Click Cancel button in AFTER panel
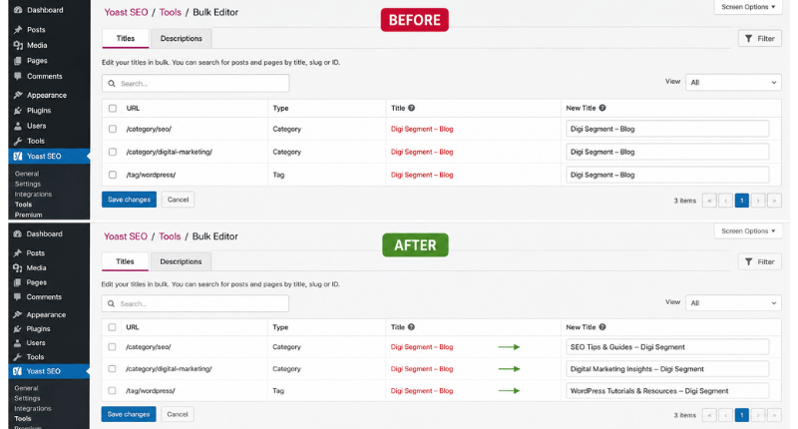The width and height of the screenshot is (798, 429). point(178,414)
